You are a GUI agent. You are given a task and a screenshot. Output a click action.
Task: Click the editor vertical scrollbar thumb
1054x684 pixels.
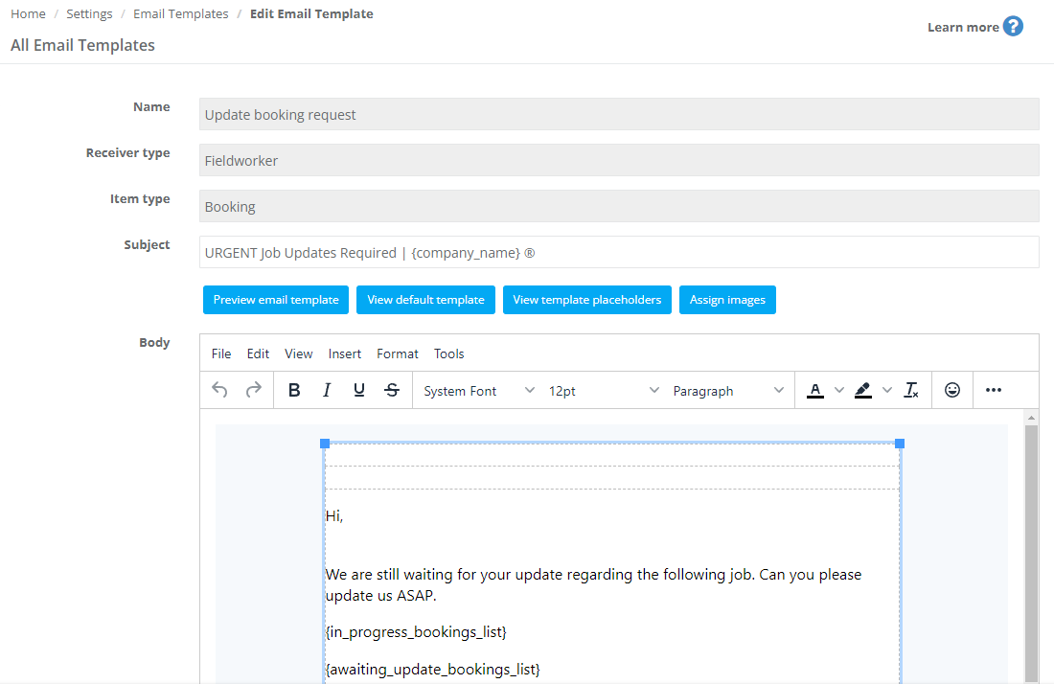1031,553
